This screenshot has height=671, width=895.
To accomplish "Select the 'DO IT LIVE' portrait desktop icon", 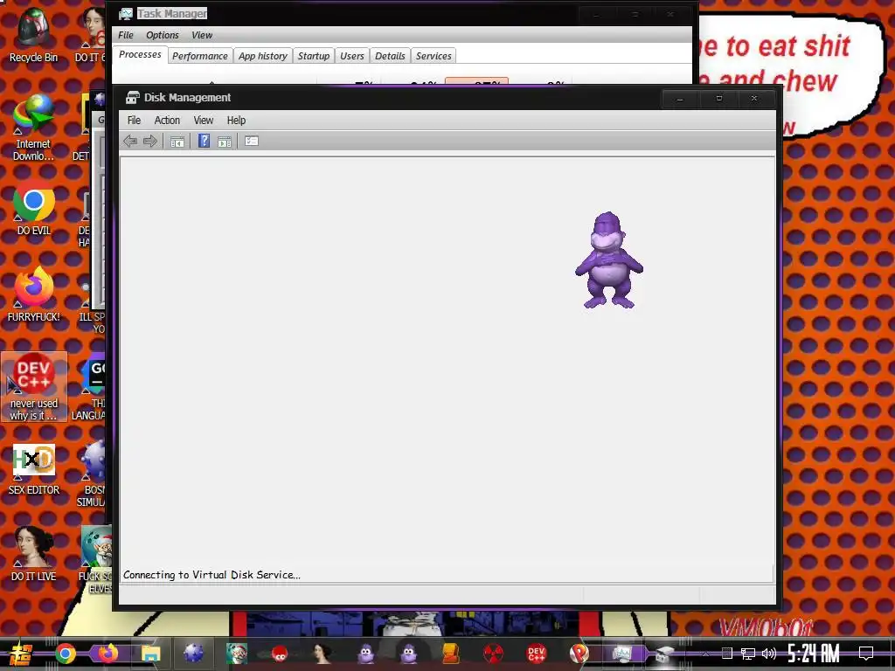I will click(34, 553).
